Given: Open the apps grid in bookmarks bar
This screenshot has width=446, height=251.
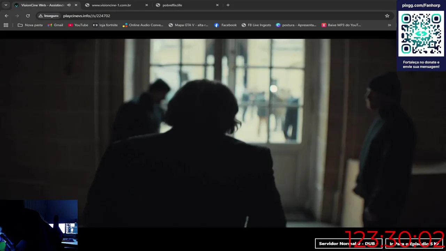Looking at the screenshot, I should 6,25.
